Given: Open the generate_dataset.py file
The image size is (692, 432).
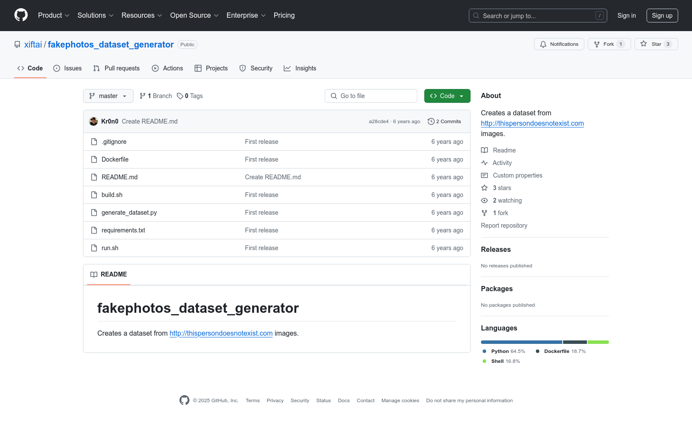Looking at the screenshot, I should tap(129, 213).
